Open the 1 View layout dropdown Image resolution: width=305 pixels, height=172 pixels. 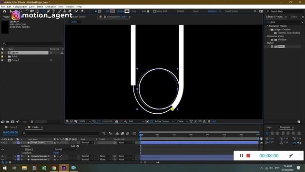click(182, 121)
